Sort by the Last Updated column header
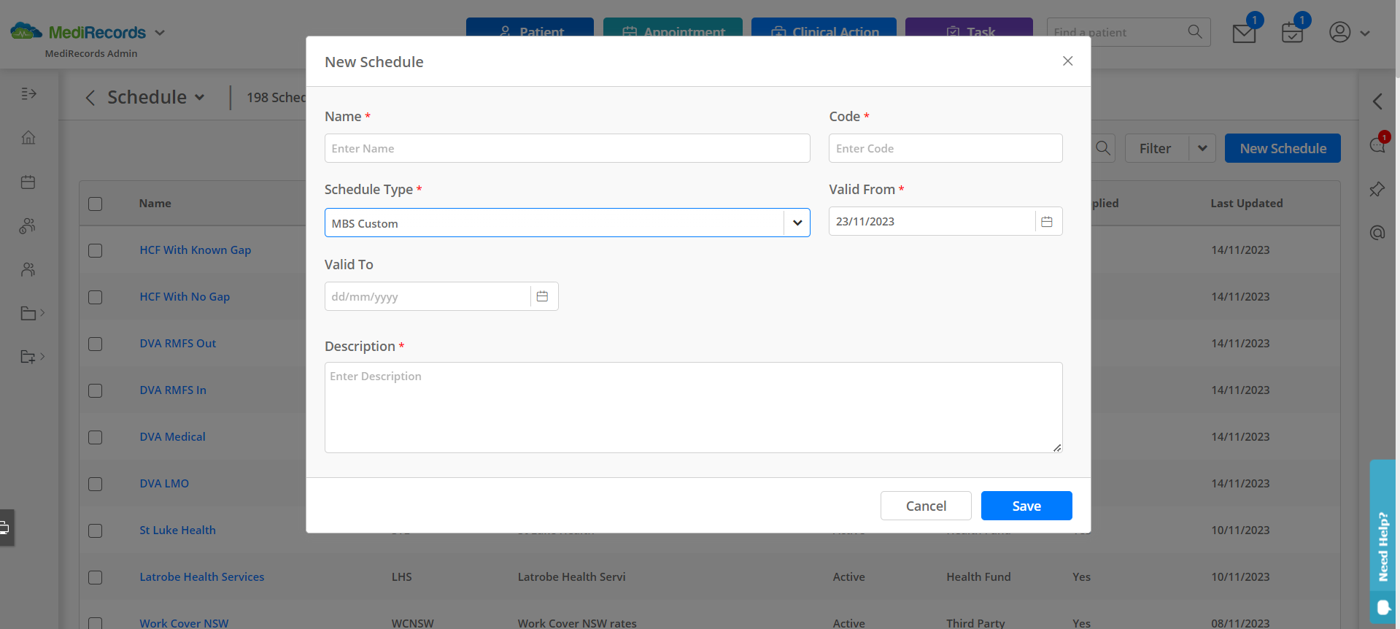Screen dimensions: 1400x629 (x=1246, y=203)
